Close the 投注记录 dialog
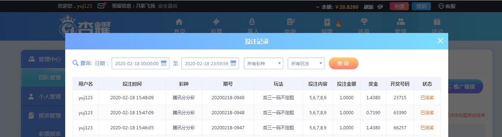This screenshot has width=502, height=137. point(440,41)
